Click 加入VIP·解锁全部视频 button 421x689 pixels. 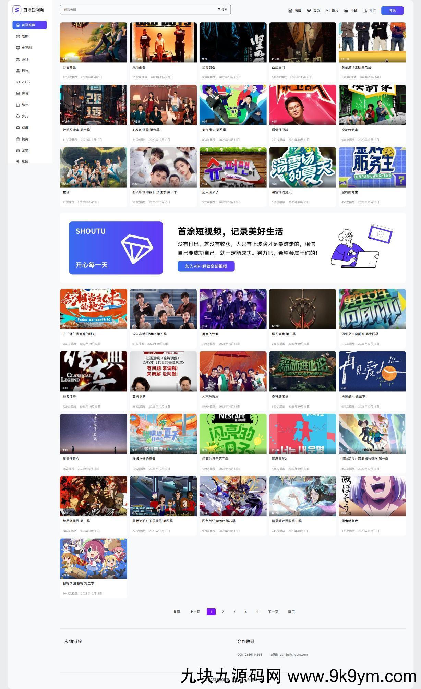tap(206, 266)
